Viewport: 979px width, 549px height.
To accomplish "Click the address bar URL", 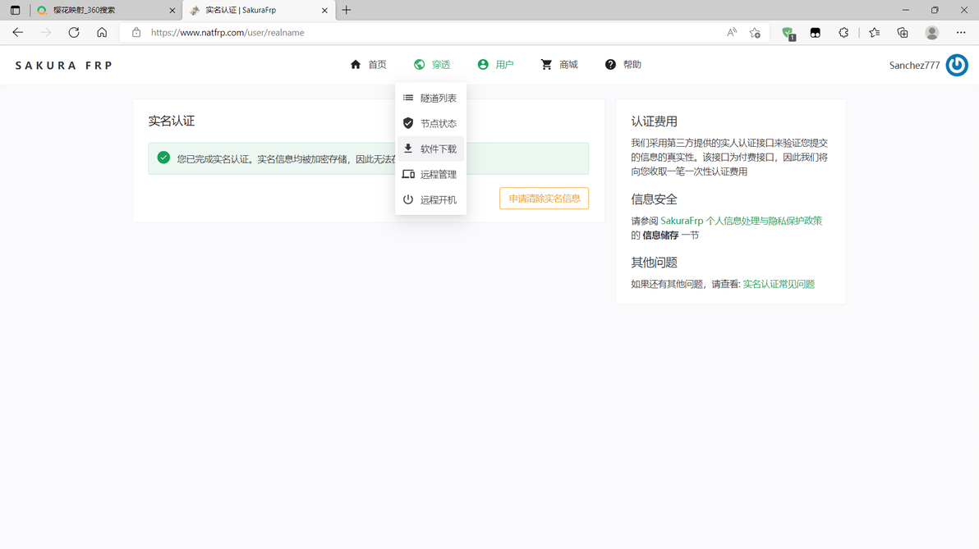I will click(228, 33).
